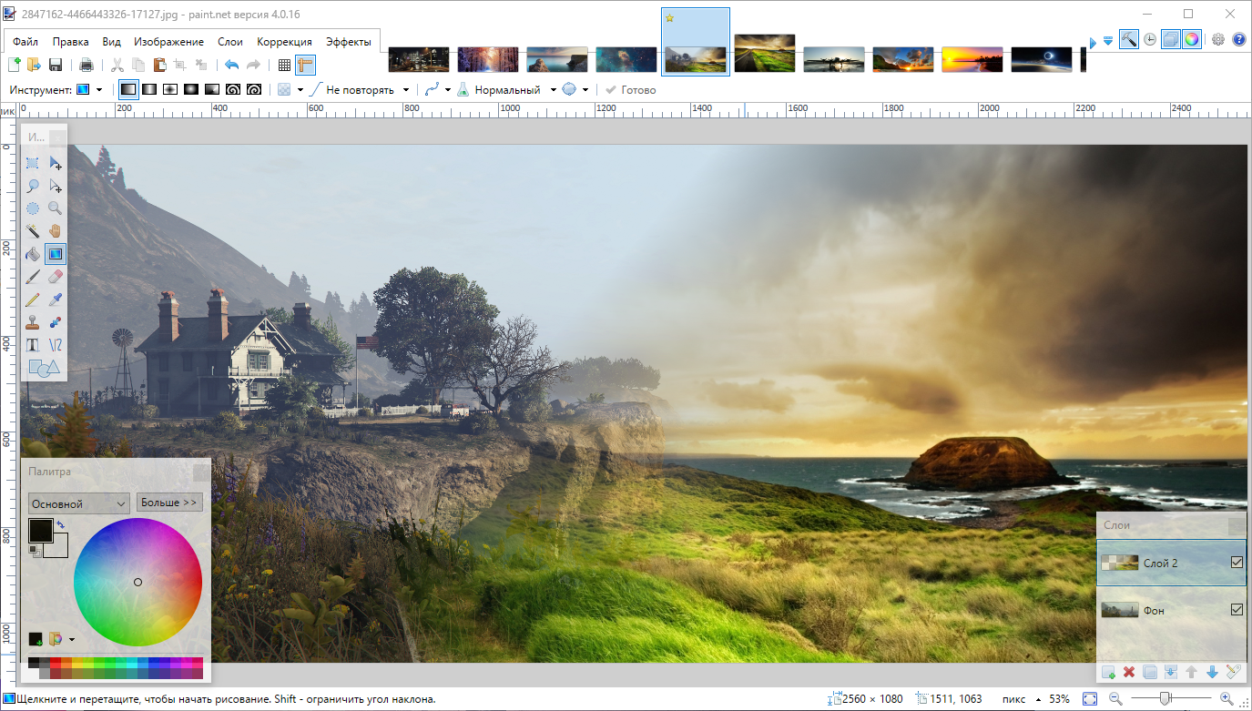The height and width of the screenshot is (711, 1252).
Task: Click the Больше >> button in palette
Action: coord(169,503)
